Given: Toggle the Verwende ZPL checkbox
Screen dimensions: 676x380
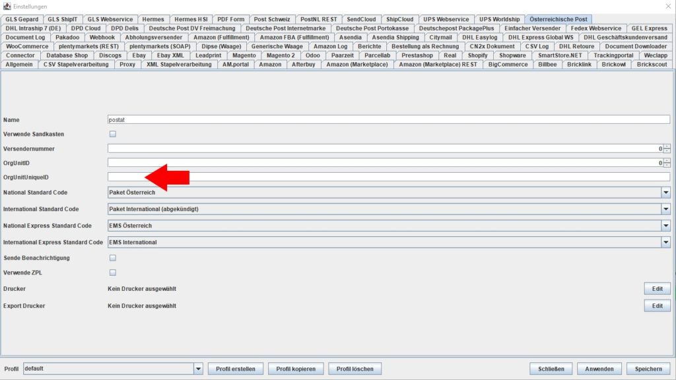Looking at the screenshot, I should click(x=112, y=272).
